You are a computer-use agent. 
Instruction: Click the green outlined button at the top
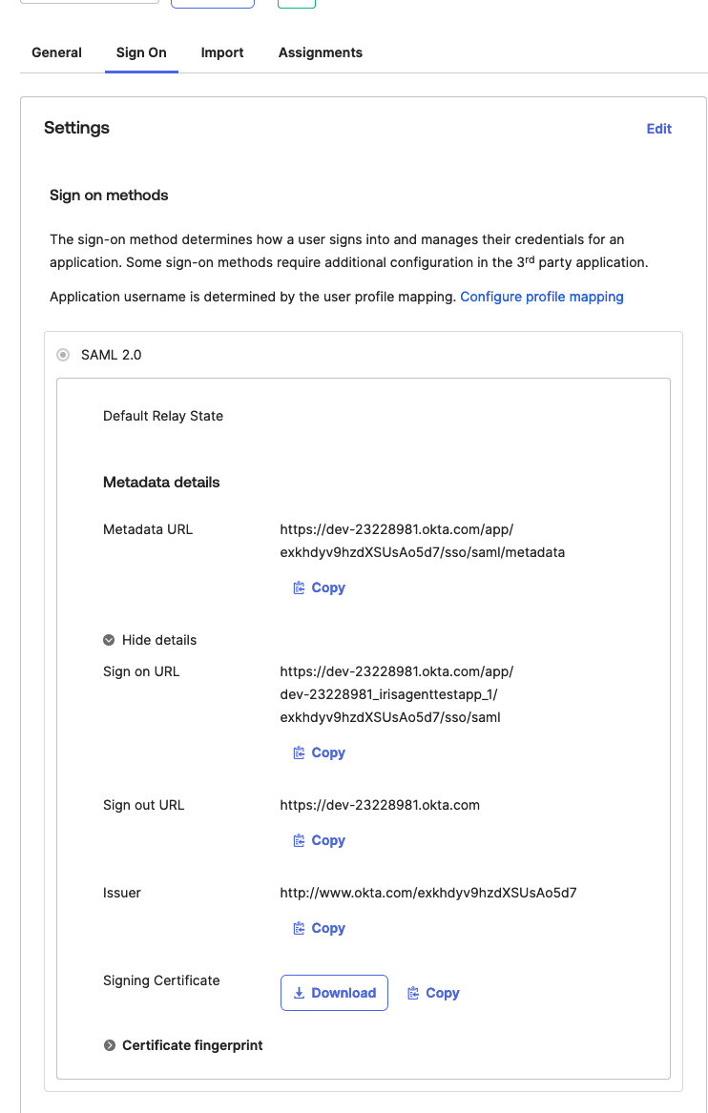pyautogui.click(x=296, y=2)
